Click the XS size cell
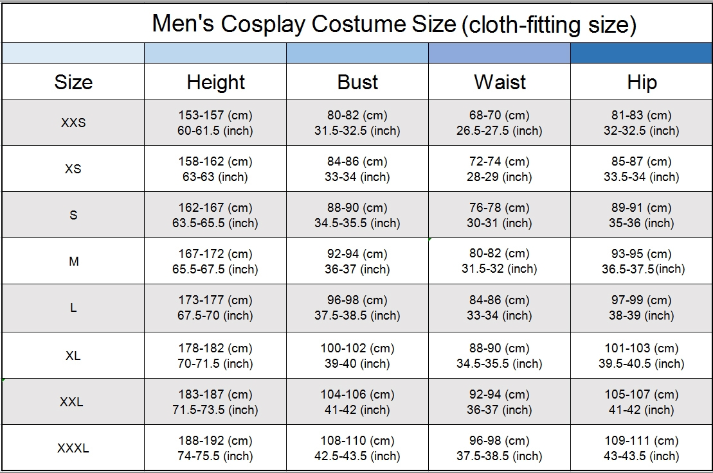Viewport: 713px width, 473px height. pos(73,169)
